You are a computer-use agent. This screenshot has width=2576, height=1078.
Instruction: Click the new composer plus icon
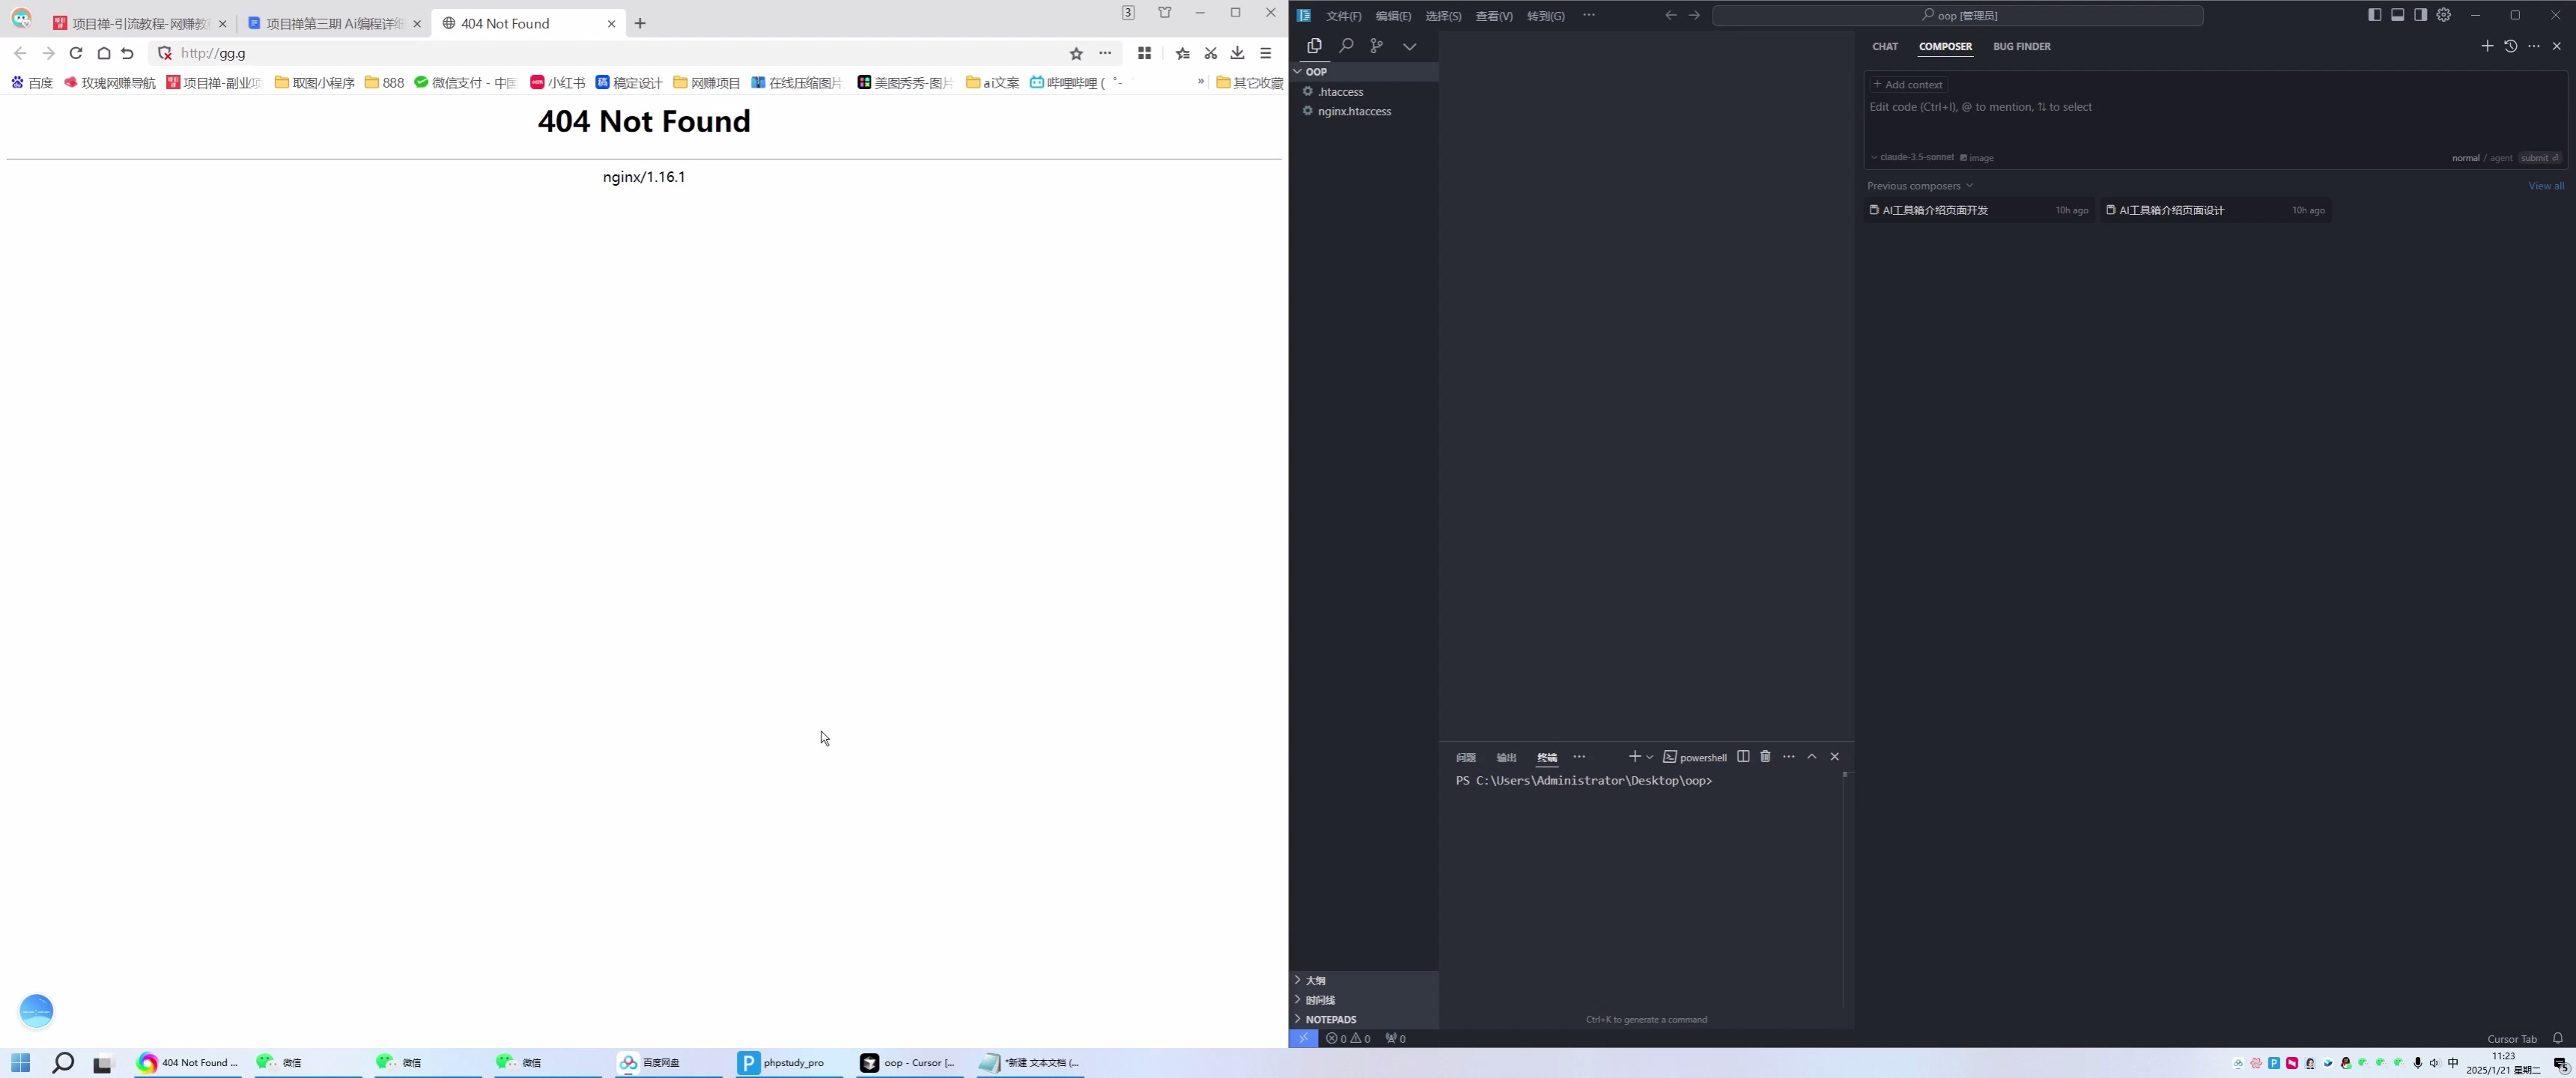[x=2488, y=45]
